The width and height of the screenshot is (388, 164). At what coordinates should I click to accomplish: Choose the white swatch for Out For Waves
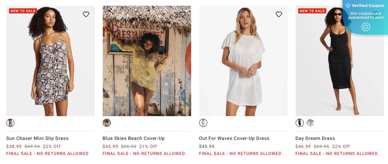203,123
